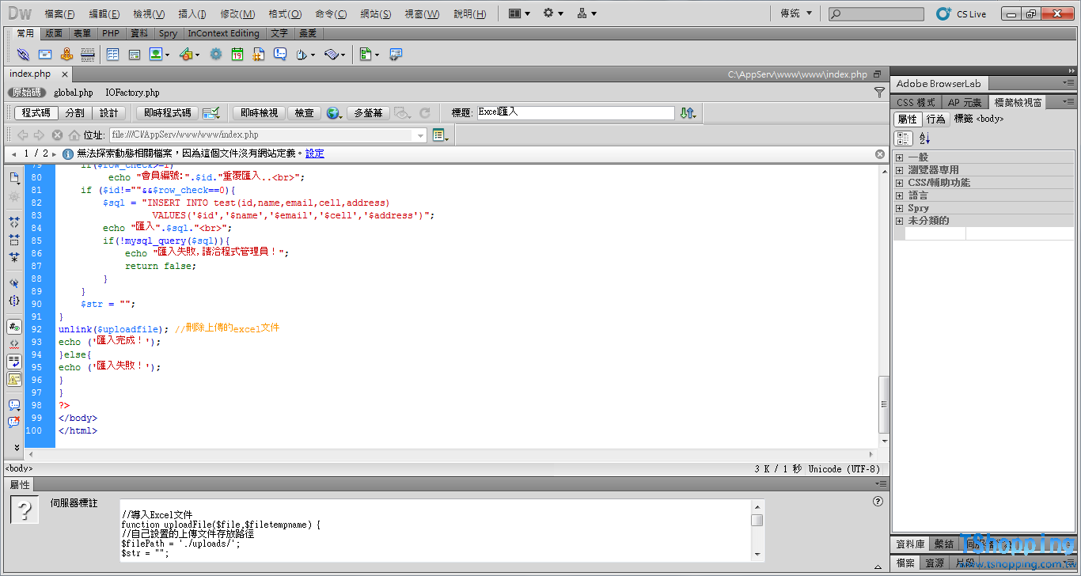The height and width of the screenshot is (576, 1081).
Task: Expand the CSS/輔助功能 attribute group
Action: pos(899,183)
